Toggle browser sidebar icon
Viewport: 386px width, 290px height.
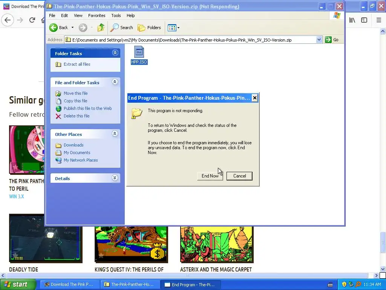(x=364, y=20)
